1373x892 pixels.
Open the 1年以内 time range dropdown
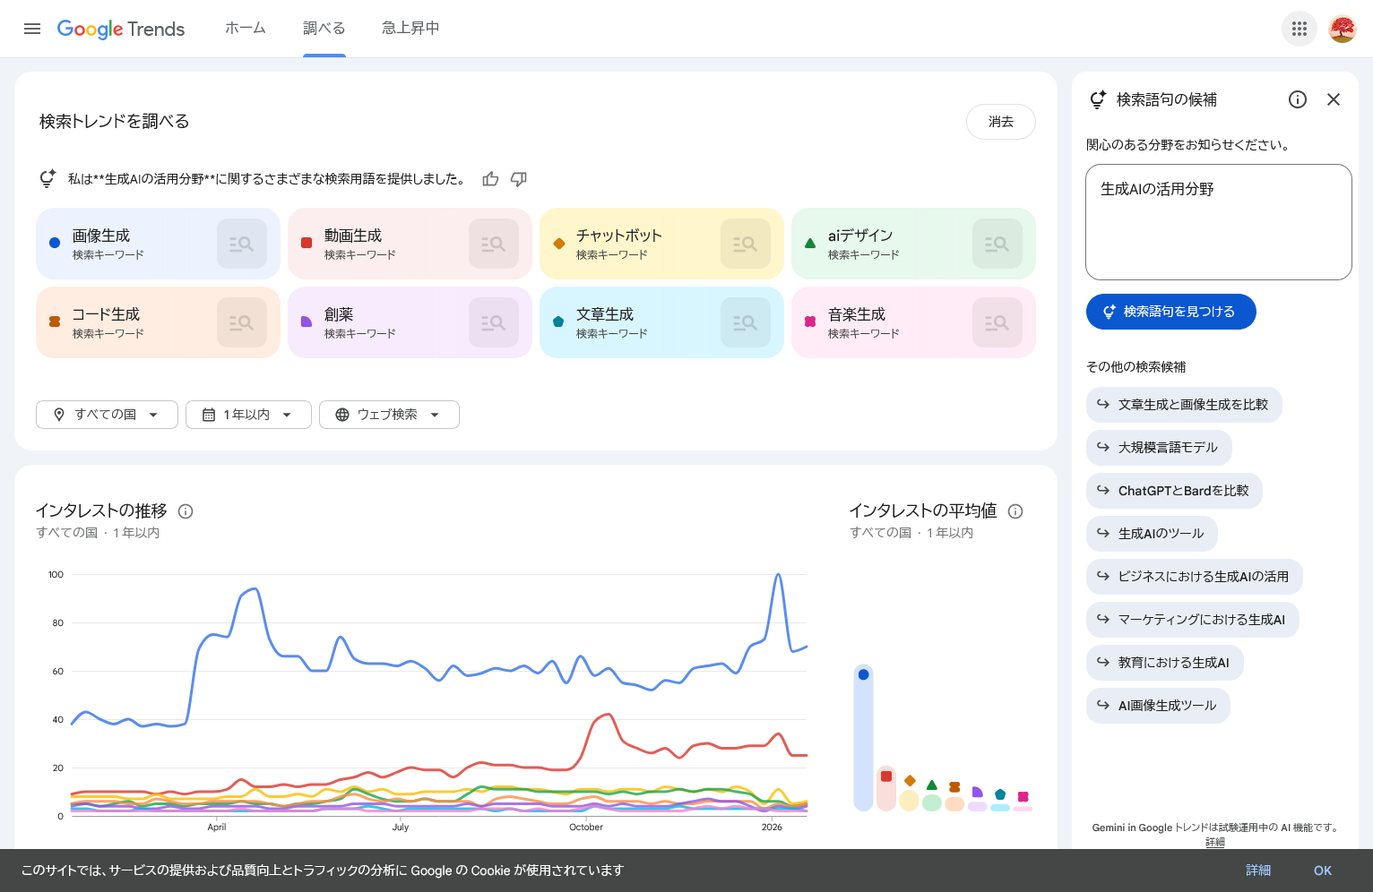248,415
